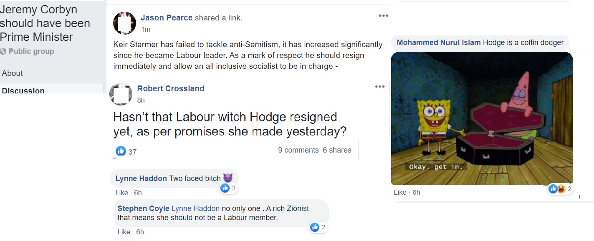Open Mohammed Nurul Islam's profile
This screenshot has height=241, width=594.
438,43
